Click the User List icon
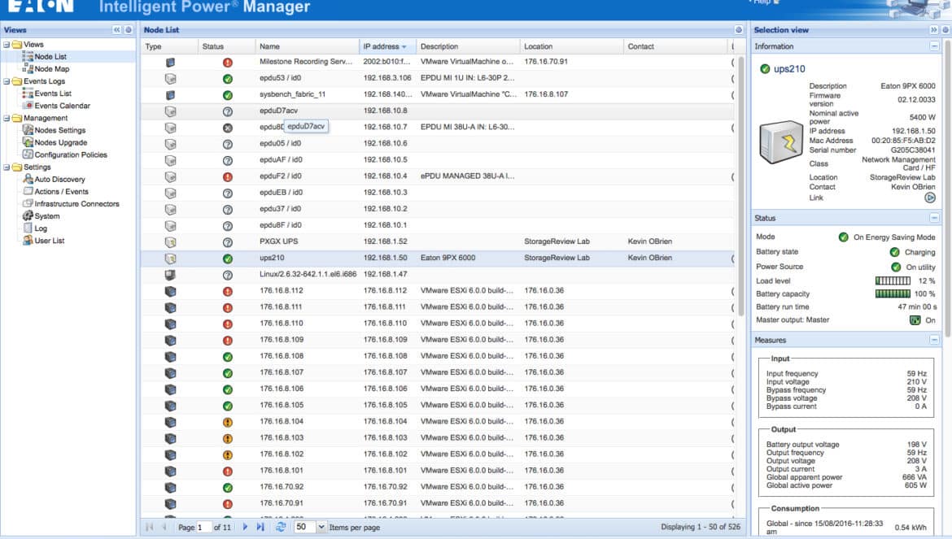952x539 pixels. pos(28,241)
